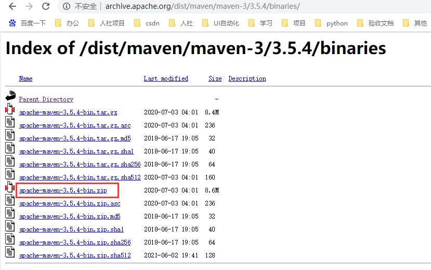
Task: Open the 学习 bookmark folder
Action: 260,23
